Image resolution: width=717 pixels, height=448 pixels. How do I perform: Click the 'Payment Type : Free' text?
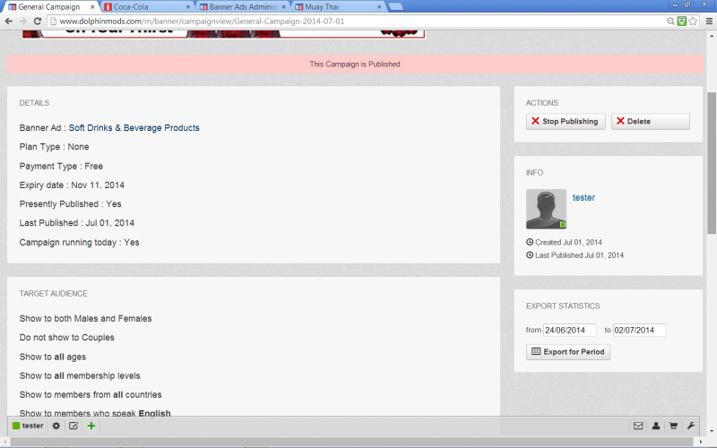point(61,167)
